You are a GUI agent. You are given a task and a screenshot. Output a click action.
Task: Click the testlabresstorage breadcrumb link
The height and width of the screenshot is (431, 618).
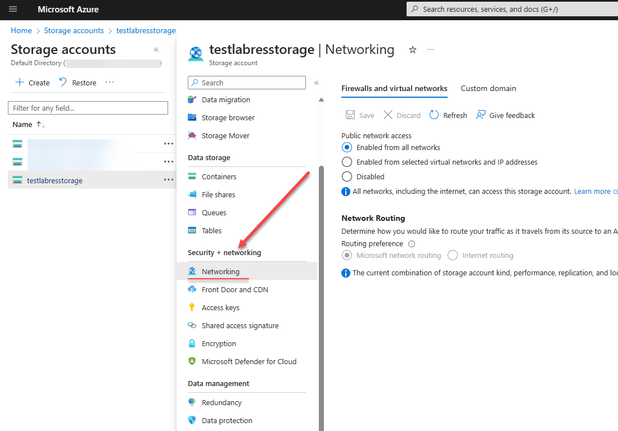coord(146,31)
